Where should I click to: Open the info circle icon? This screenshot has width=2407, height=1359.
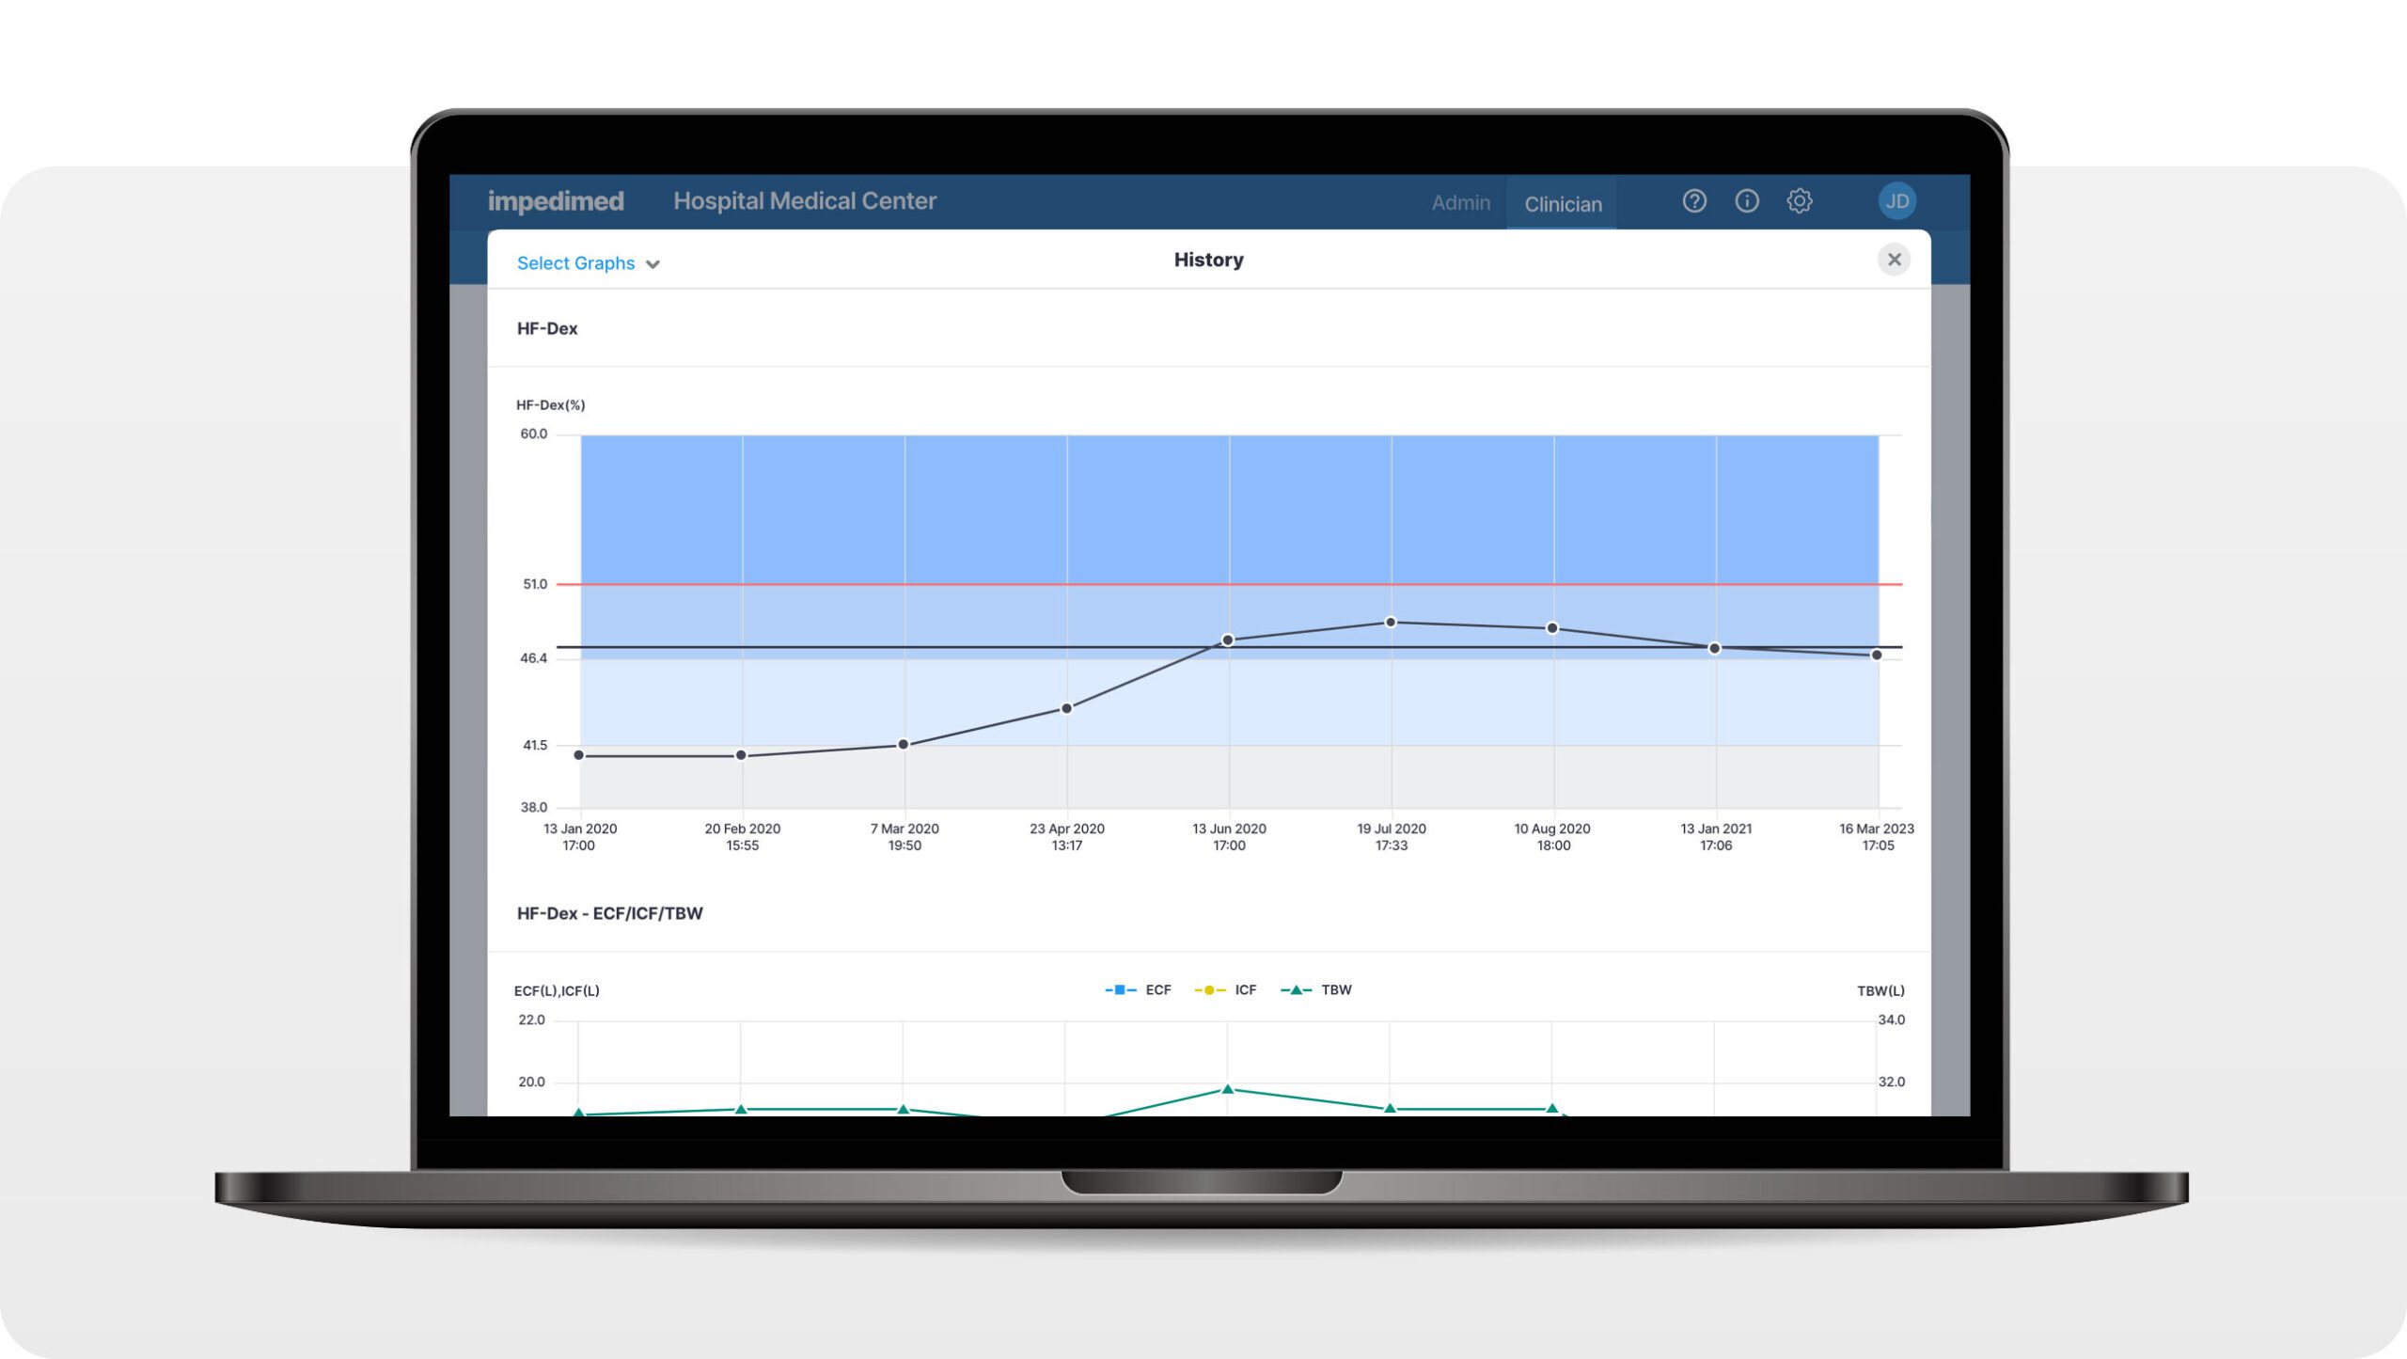pyautogui.click(x=1746, y=201)
